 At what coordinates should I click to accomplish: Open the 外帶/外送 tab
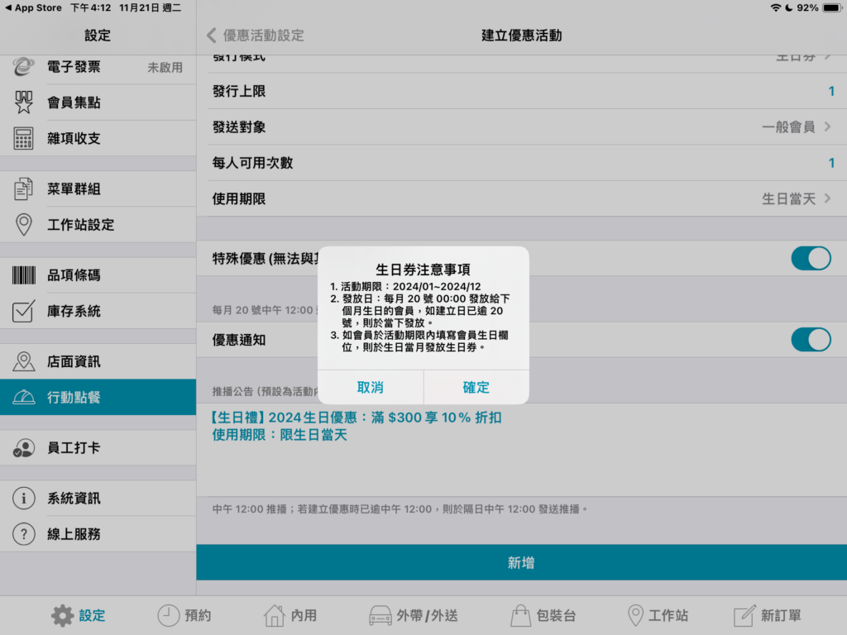(x=413, y=615)
